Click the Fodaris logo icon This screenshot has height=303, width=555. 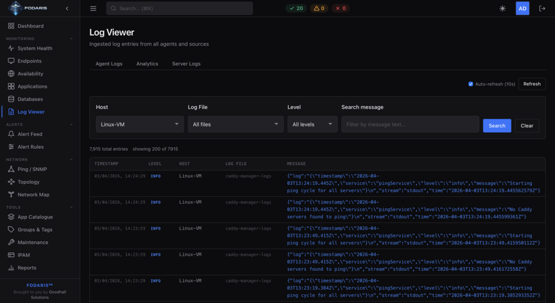click(x=15, y=8)
